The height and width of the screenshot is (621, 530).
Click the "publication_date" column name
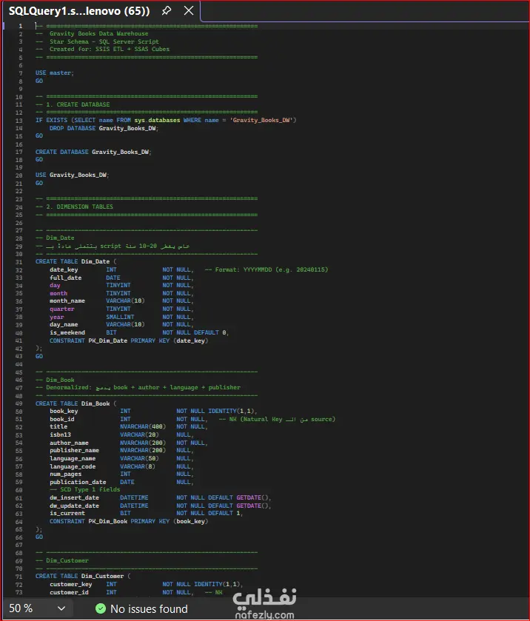click(78, 482)
